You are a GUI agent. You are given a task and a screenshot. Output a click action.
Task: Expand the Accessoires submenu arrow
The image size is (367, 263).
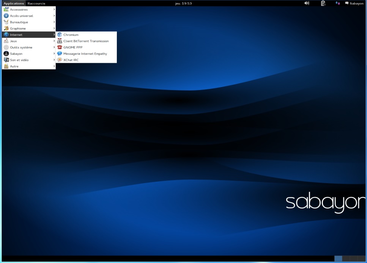[54, 9]
